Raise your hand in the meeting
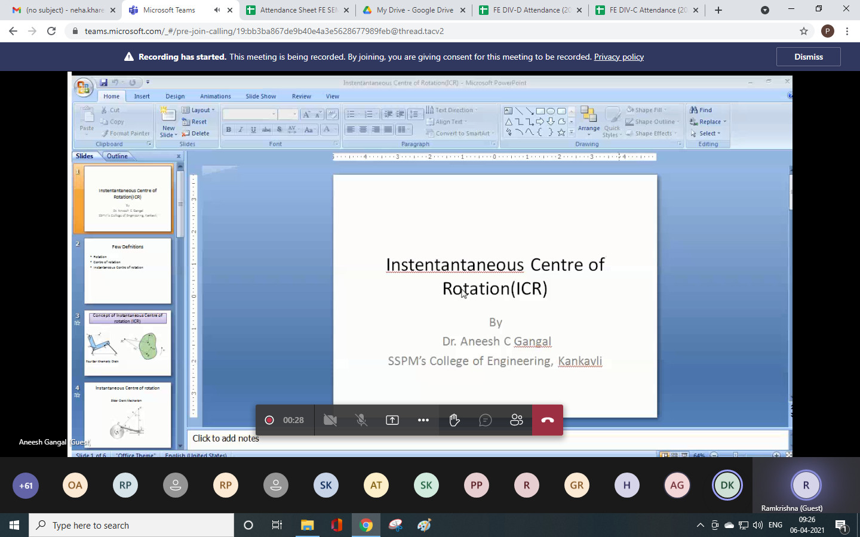The height and width of the screenshot is (537, 860). pyautogui.click(x=454, y=420)
